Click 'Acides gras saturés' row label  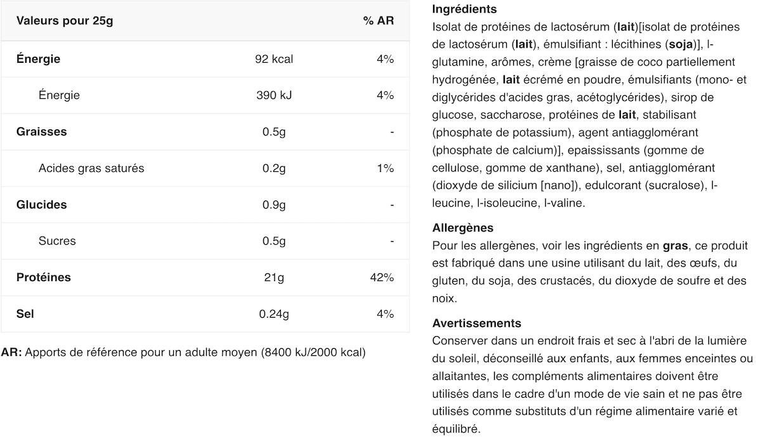(x=91, y=168)
